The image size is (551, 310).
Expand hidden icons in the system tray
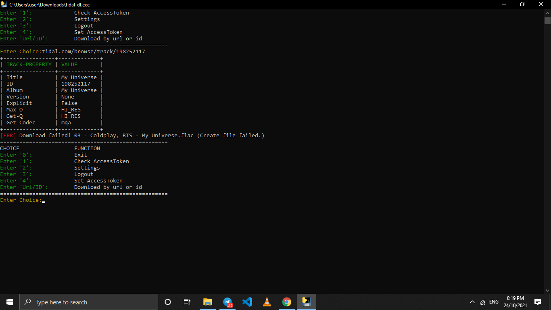[472, 302]
